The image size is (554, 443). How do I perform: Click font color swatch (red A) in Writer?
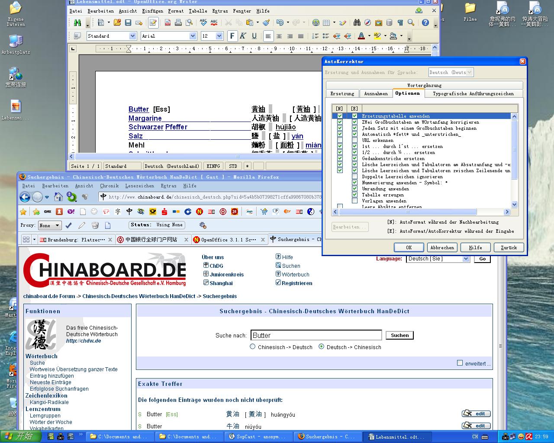[x=361, y=36]
